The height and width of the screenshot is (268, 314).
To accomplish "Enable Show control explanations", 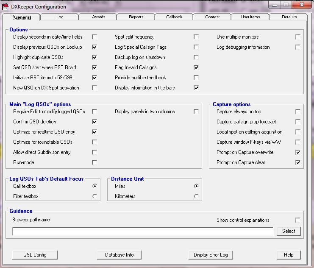I will 298,220.
